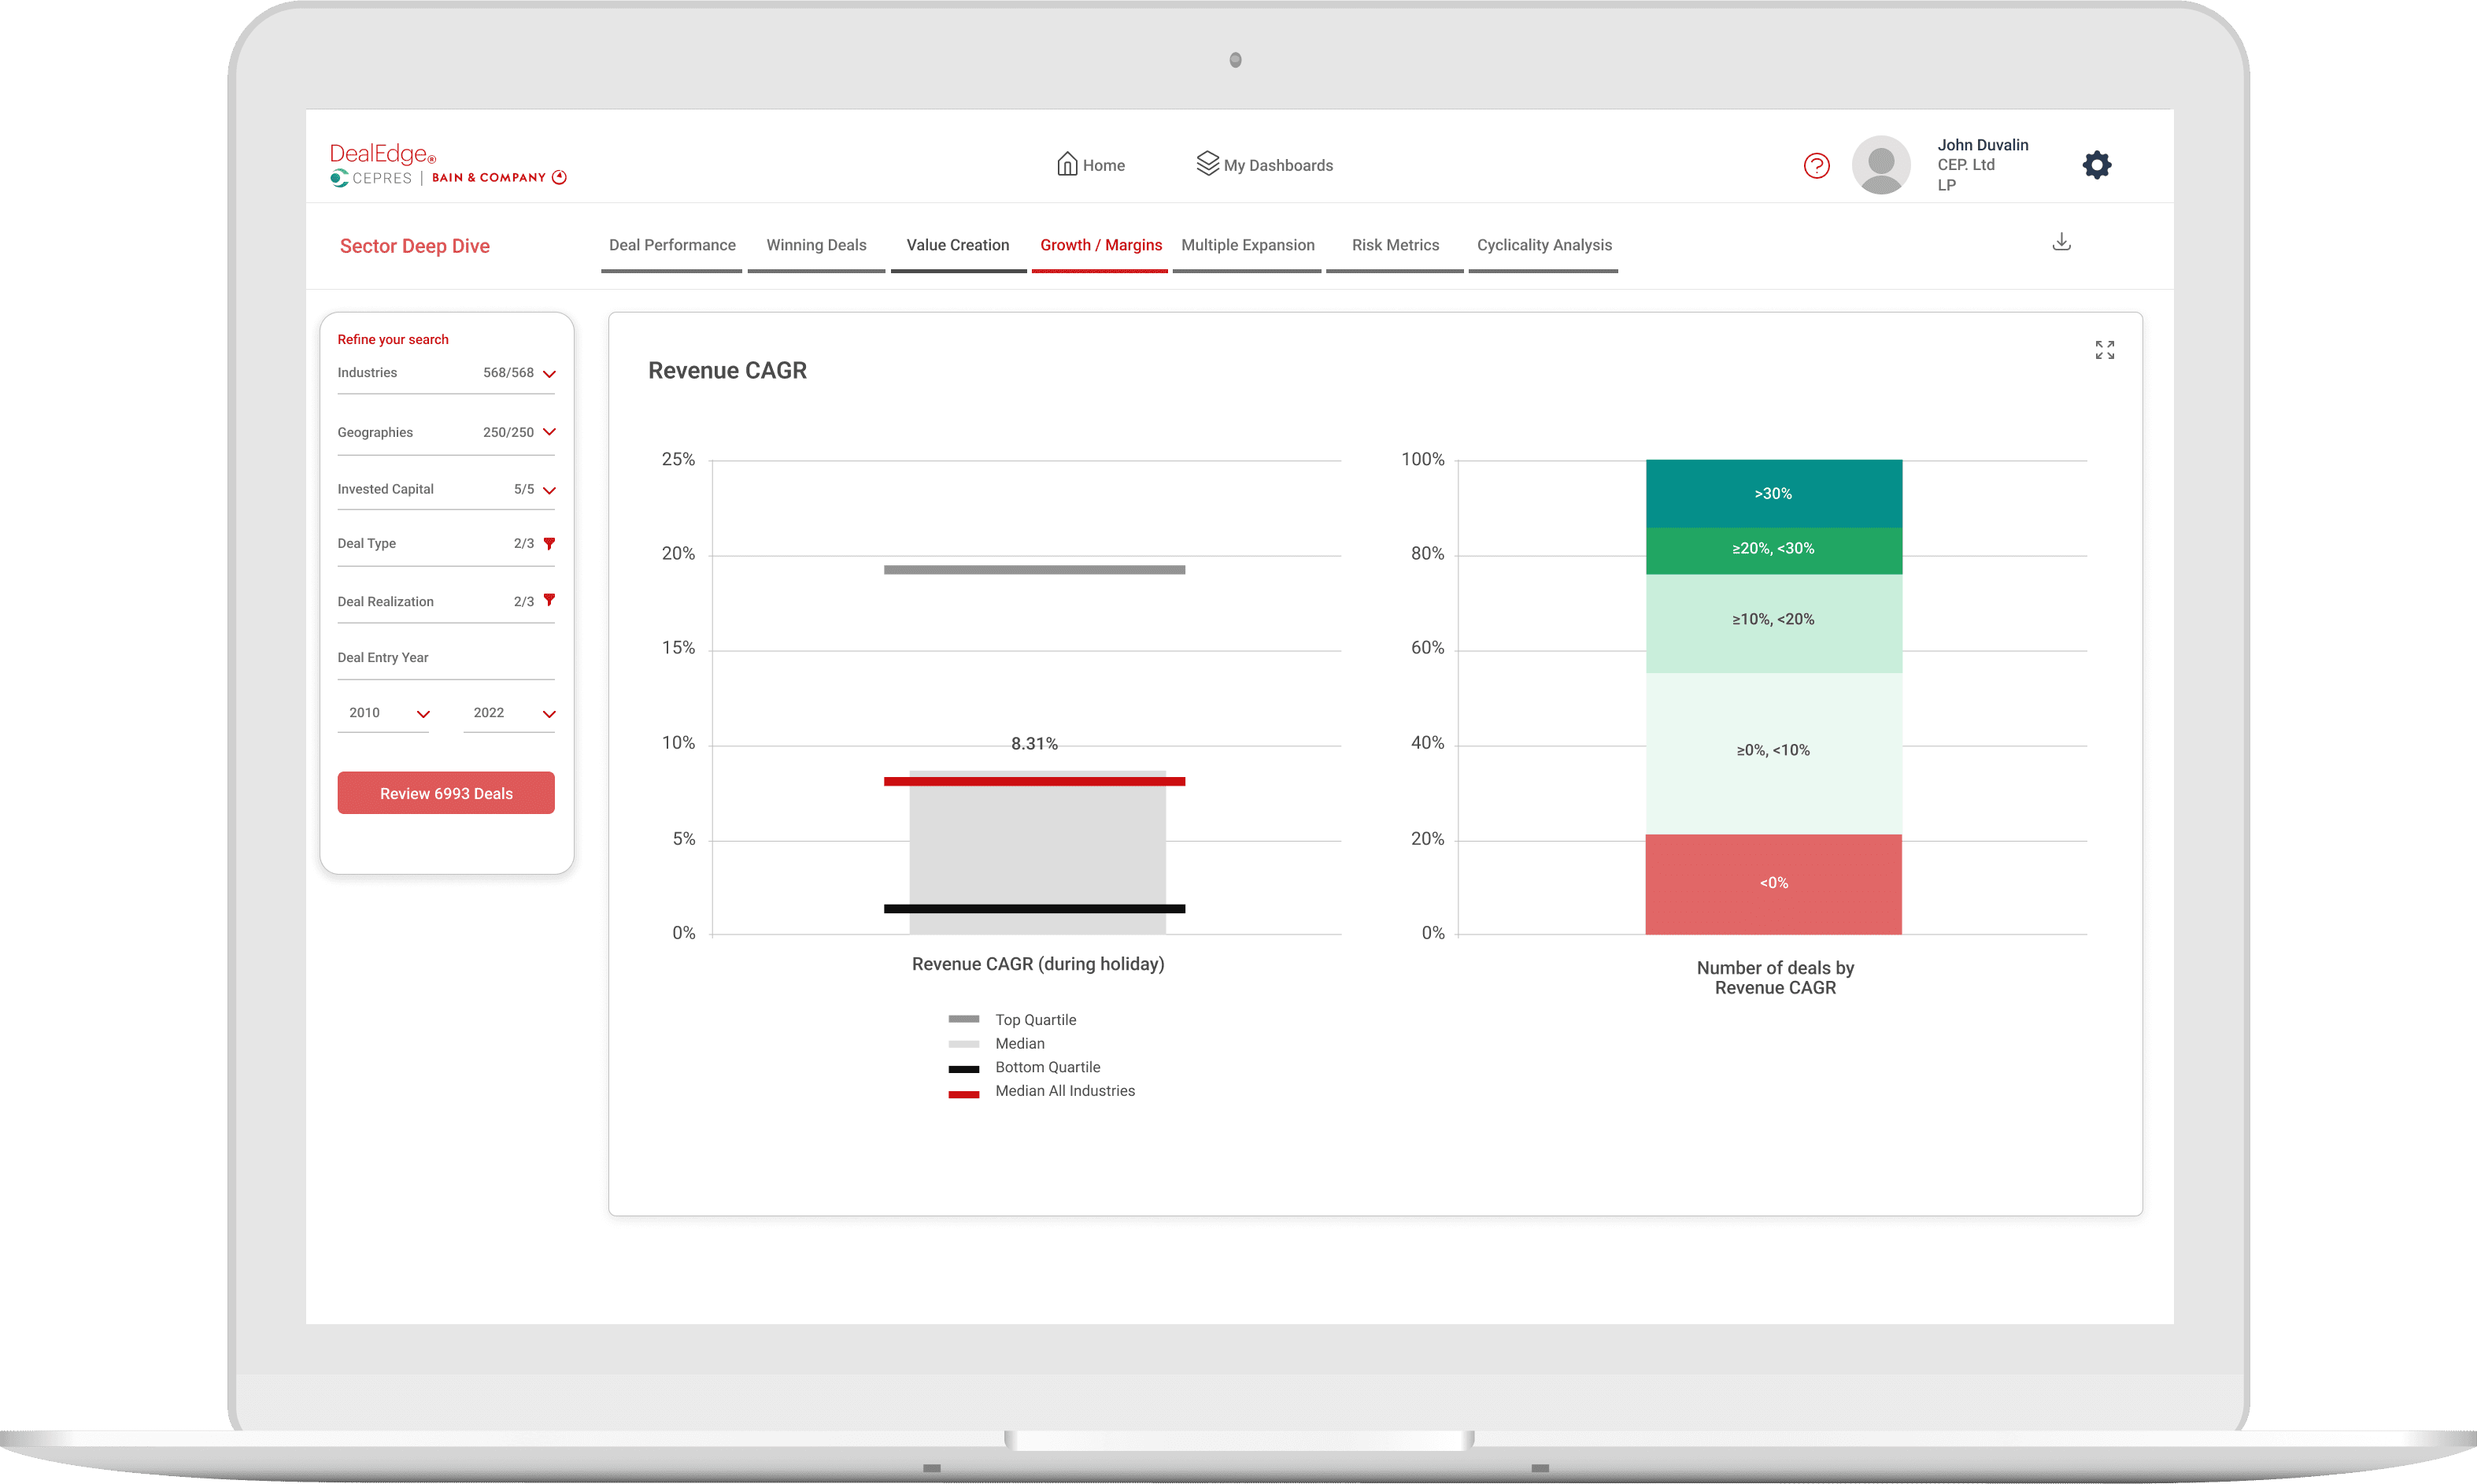The height and width of the screenshot is (1484, 2477).
Task: Switch to the Risk Metrics tab
Action: point(1395,246)
